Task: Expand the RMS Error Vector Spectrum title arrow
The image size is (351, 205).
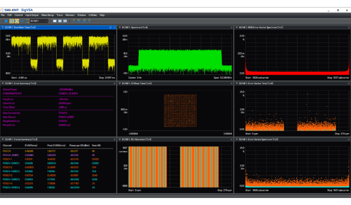Action: pos(237,28)
